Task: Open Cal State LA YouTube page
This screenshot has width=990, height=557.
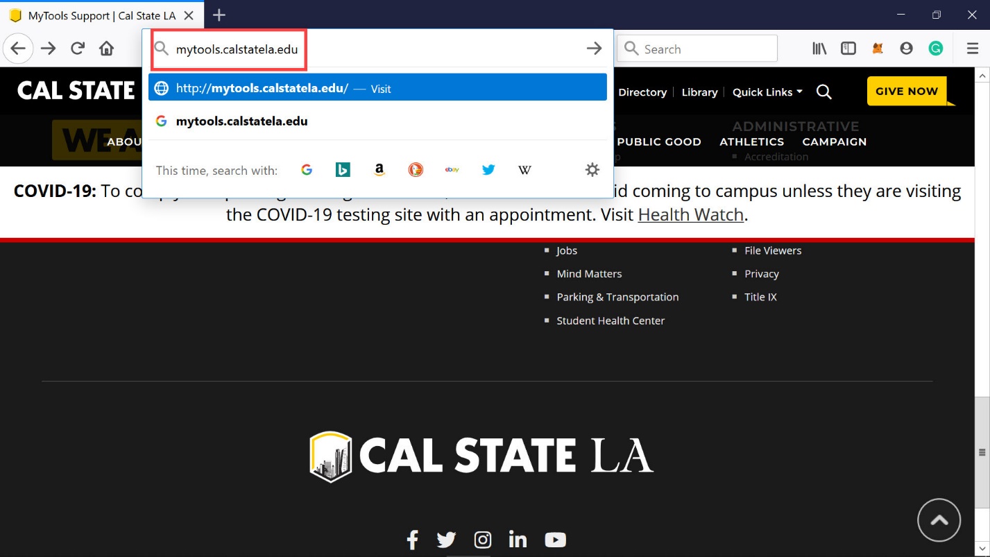Action: click(555, 540)
